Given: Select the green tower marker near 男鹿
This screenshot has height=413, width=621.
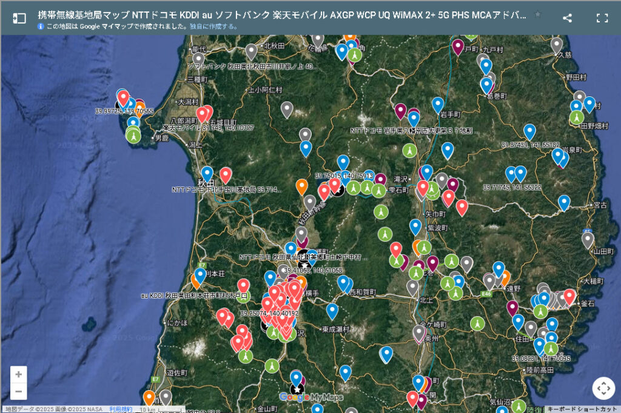Looking at the screenshot, I should 133,136.
